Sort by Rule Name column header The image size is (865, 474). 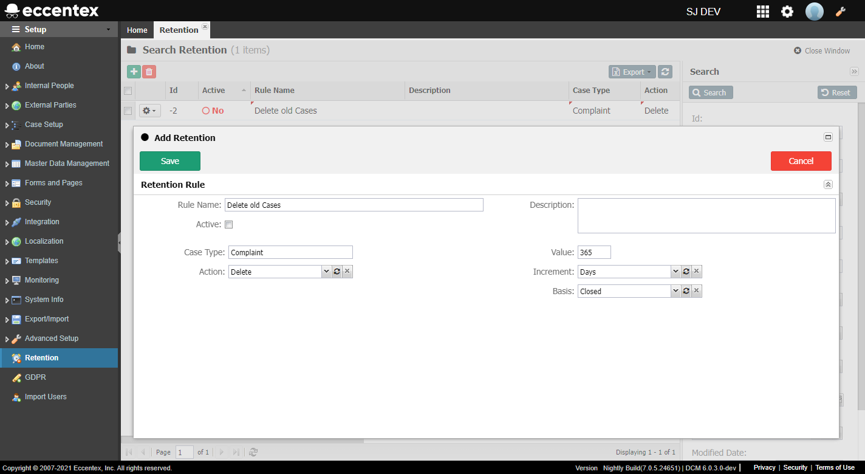pos(327,91)
